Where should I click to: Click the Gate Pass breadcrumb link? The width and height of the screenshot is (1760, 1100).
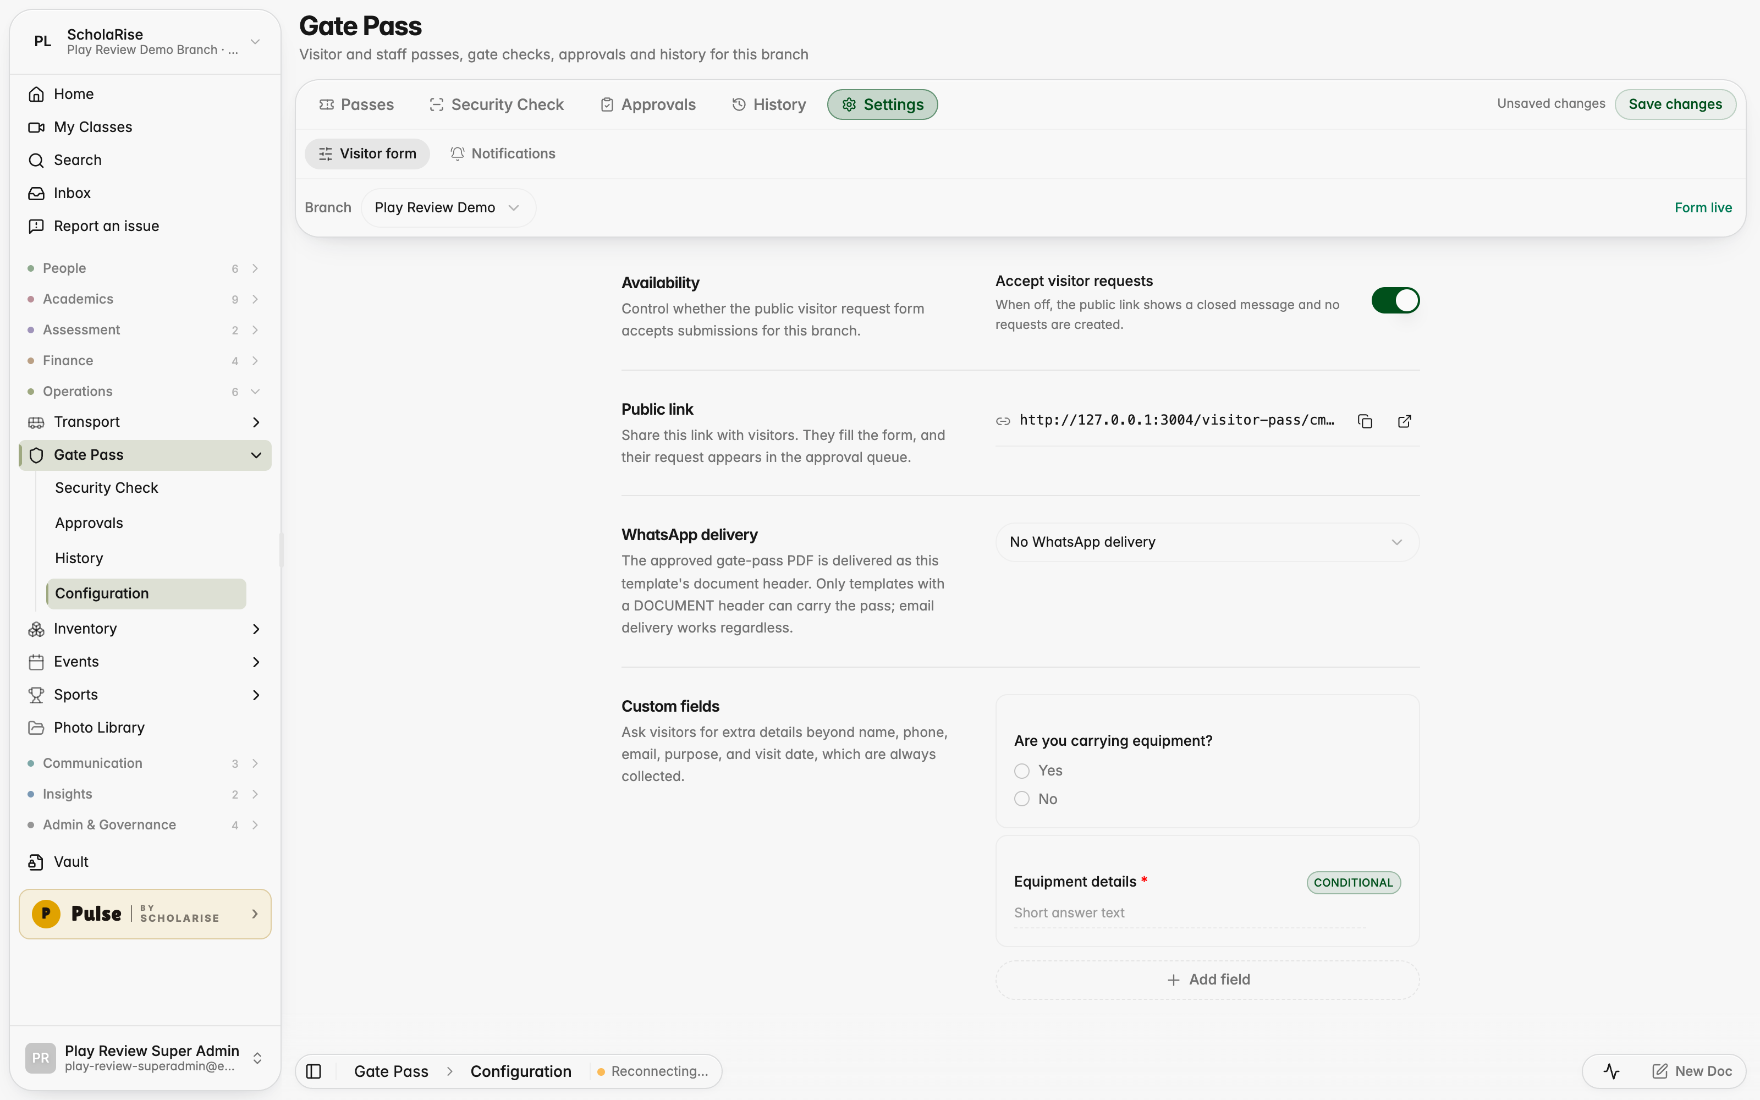click(x=391, y=1071)
